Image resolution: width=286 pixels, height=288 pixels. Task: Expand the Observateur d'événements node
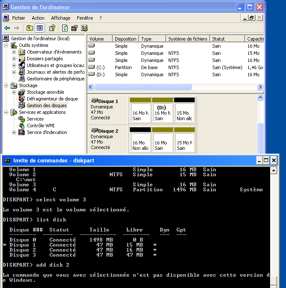14,52
